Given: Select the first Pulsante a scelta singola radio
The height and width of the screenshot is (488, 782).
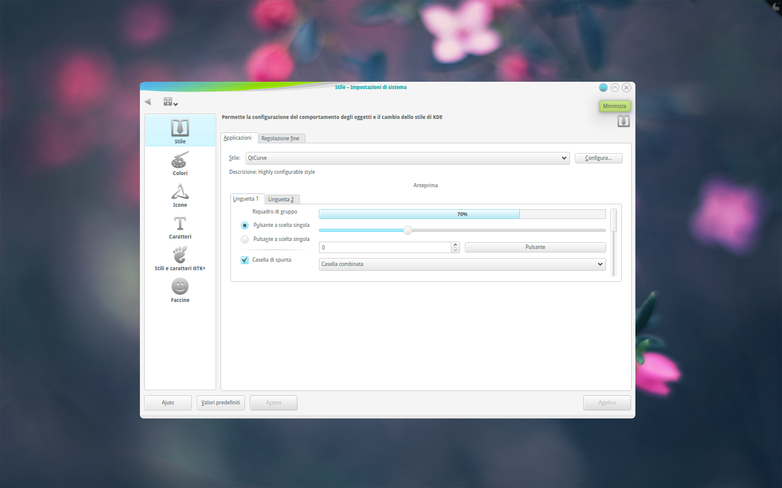Looking at the screenshot, I should click(244, 225).
